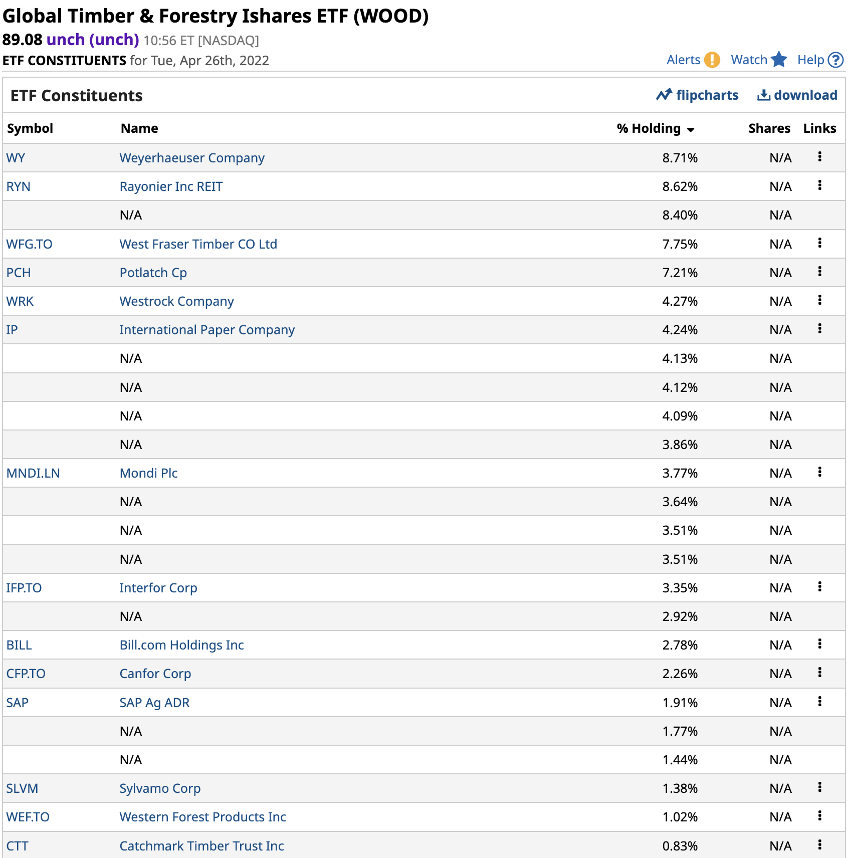Image resolution: width=849 pixels, height=858 pixels.
Task: Click International Paper Company link
Action: tap(207, 330)
